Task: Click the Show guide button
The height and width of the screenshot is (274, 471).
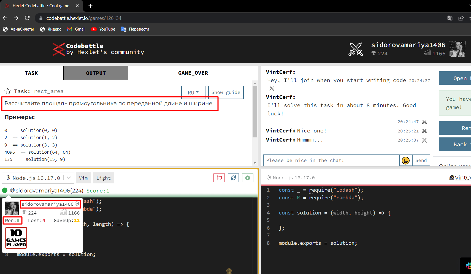Action: [226, 92]
